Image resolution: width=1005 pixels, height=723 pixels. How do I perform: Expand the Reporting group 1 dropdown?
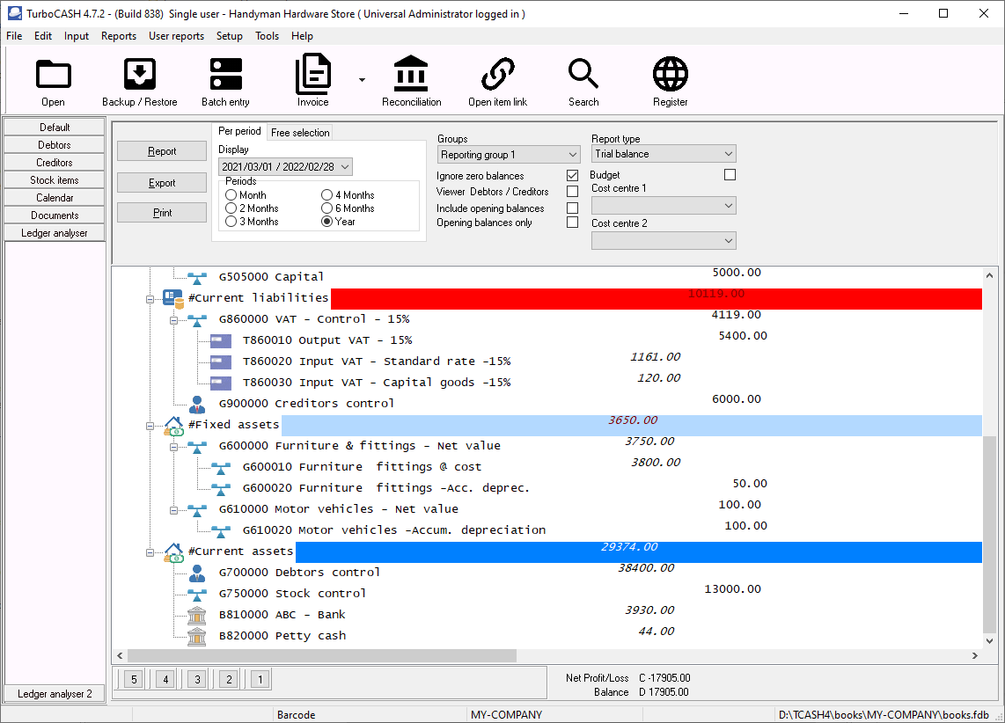click(508, 155)
